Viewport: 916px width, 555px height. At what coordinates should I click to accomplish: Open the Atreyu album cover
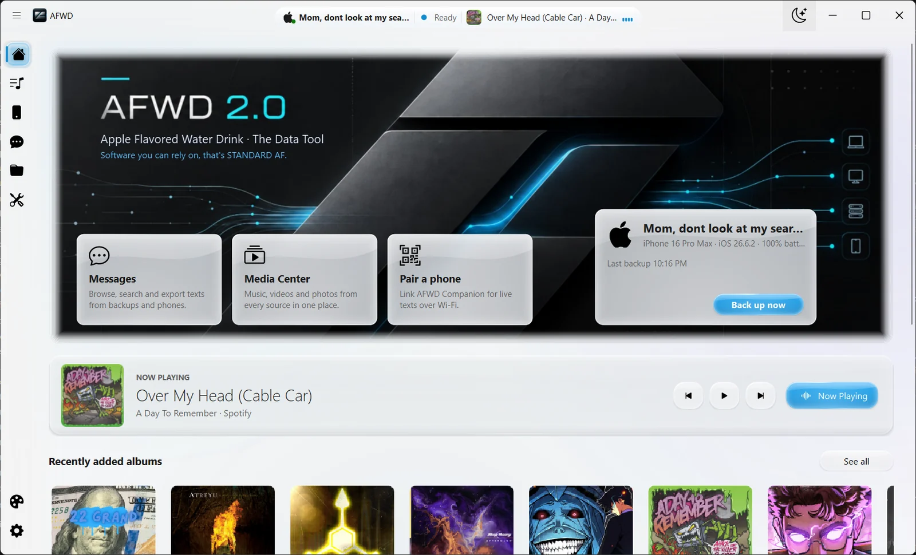(223, 520)
